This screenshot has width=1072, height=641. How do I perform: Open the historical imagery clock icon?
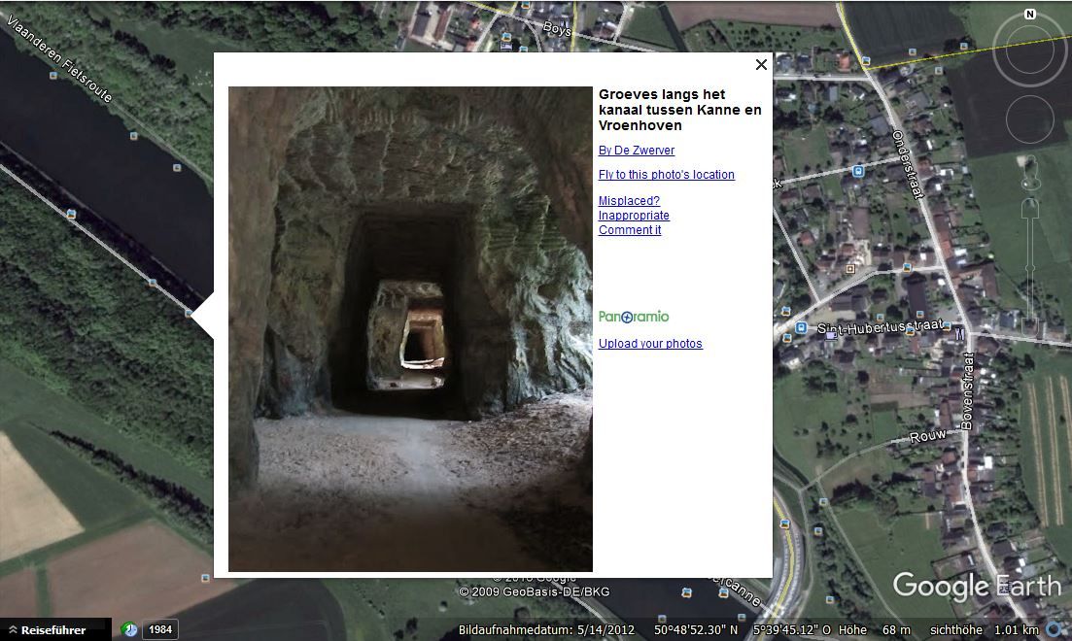tap(129, 629)
